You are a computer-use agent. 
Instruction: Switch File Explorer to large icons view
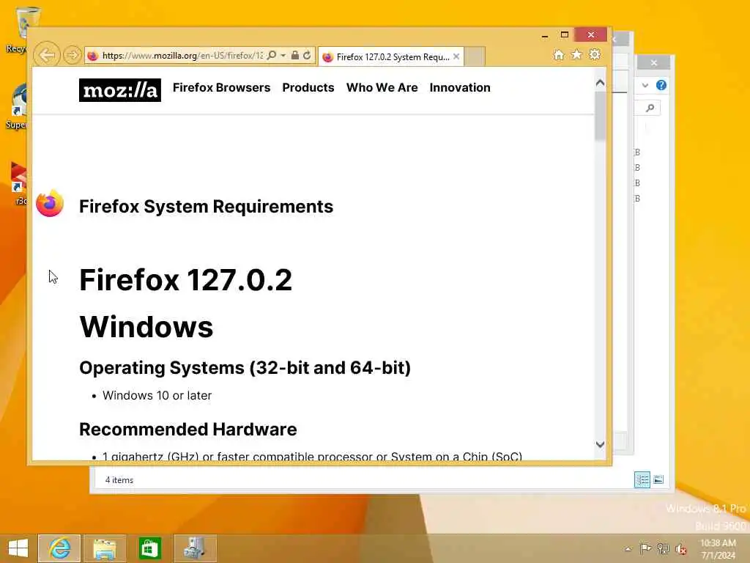pyautogui.click(x=658, y=479)
